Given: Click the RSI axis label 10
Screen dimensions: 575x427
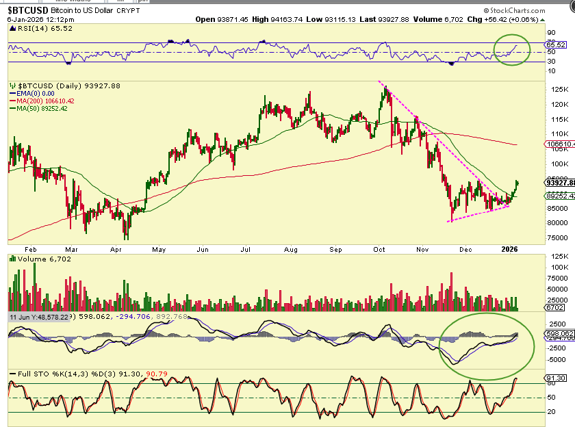Looking at the screenshot, I should click(x=551, y=70).
